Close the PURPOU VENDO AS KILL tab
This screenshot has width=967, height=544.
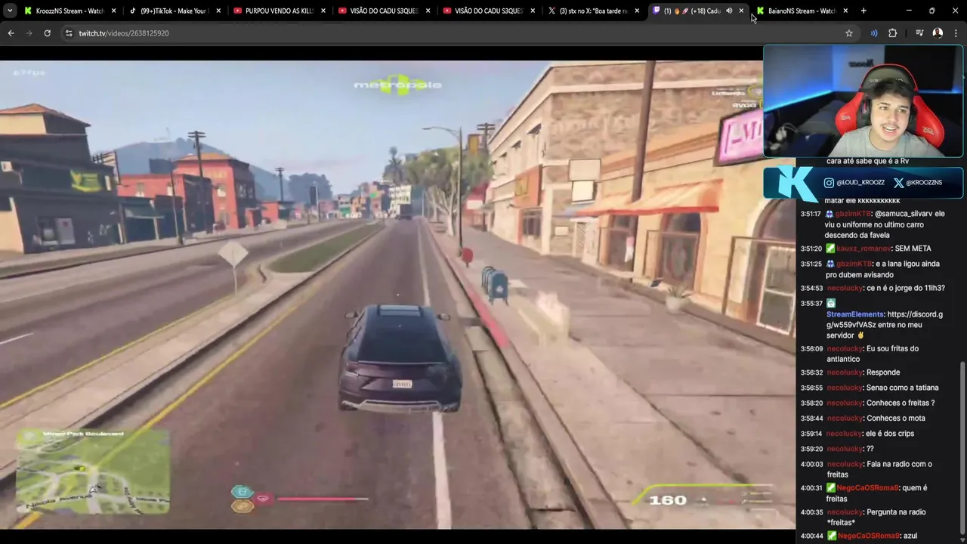click(323, 11)
